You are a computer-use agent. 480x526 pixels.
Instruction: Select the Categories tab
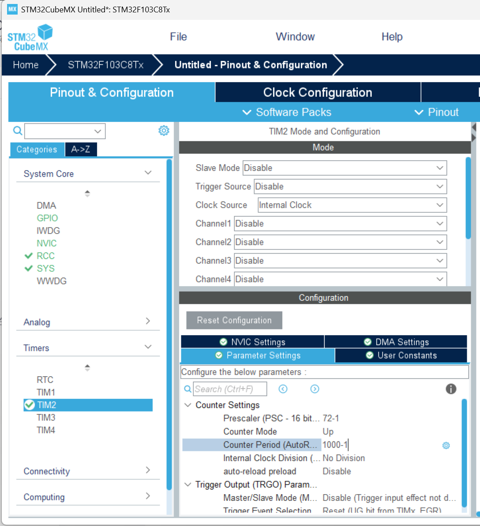(x=37, y=149)
